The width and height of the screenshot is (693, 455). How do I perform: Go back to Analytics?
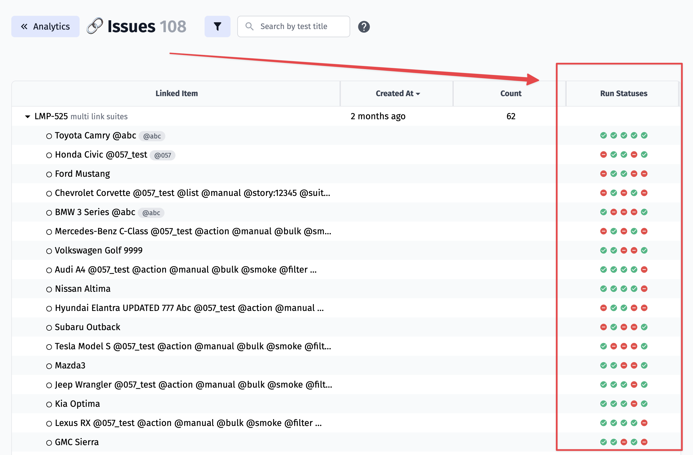click(45, 26)
